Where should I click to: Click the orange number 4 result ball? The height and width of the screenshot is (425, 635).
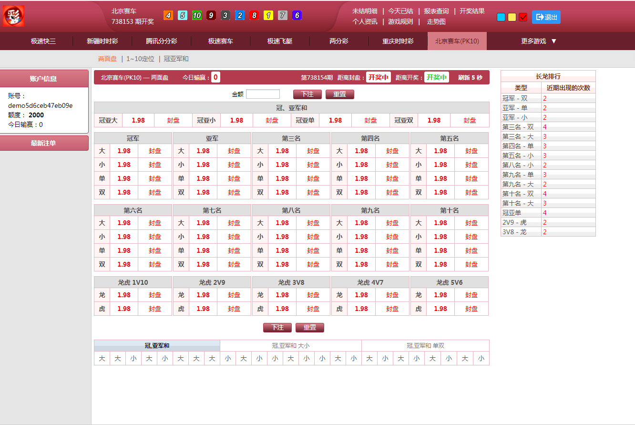point(168,16)
